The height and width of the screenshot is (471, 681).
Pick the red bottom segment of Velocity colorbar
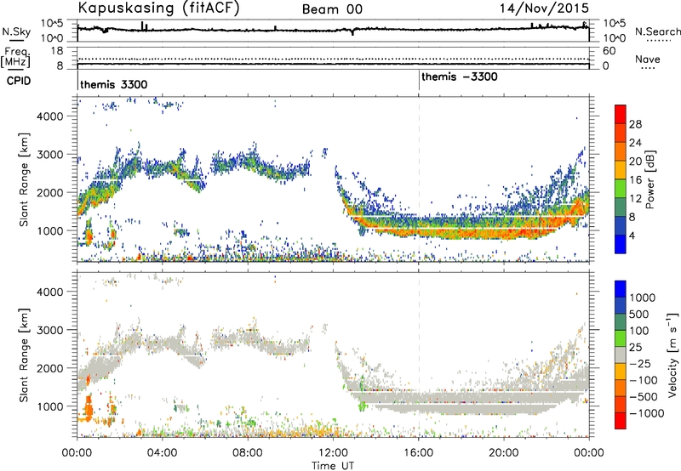(621, 421)
